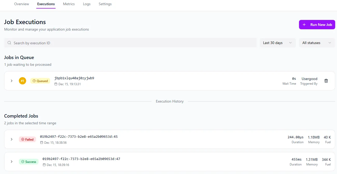Click the search magnifier icon
The image size is (337, 174).
pos(9,42)
